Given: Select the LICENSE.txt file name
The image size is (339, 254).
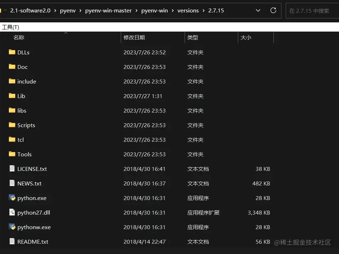Looking at the screenshot, I should (32, 169).
